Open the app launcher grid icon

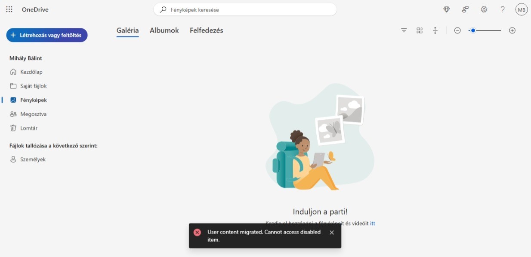pos(9,9)
